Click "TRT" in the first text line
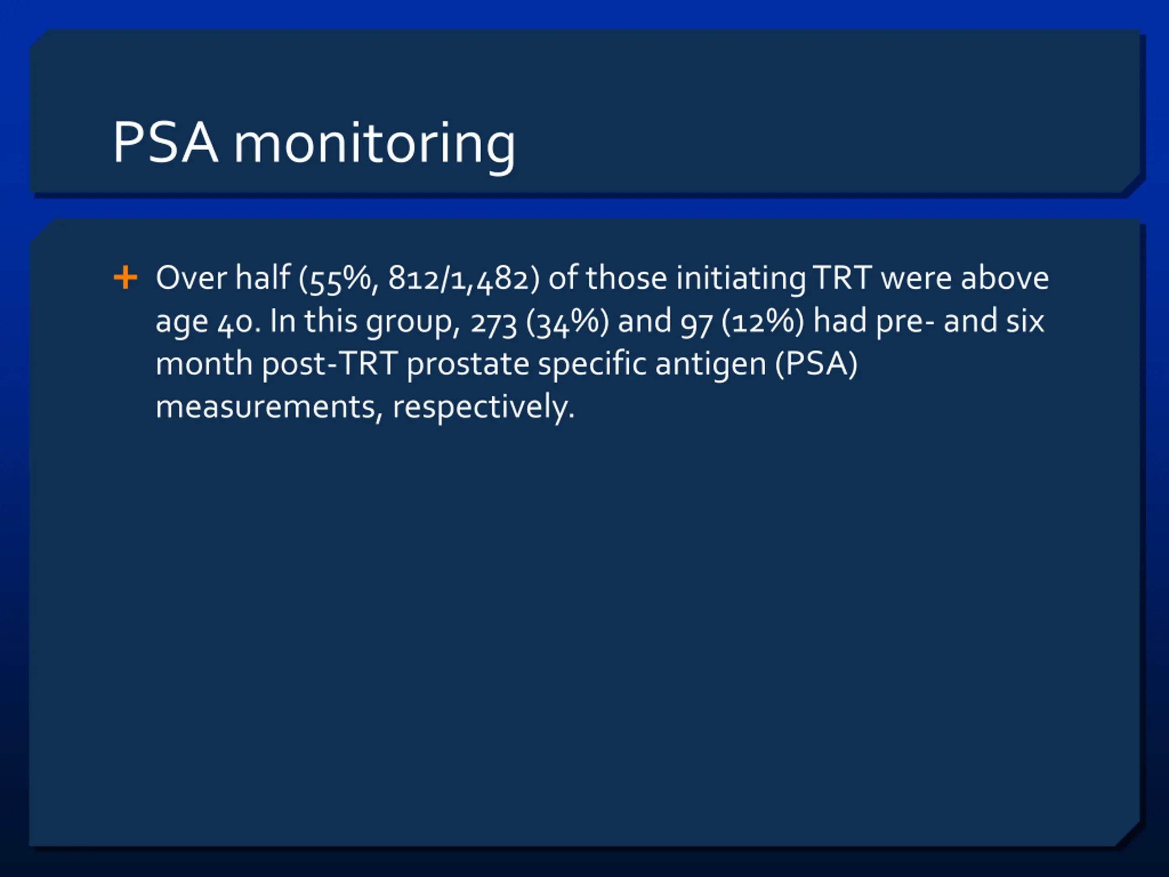This screenshot has width=1169, height=877. tap(843, 278)
